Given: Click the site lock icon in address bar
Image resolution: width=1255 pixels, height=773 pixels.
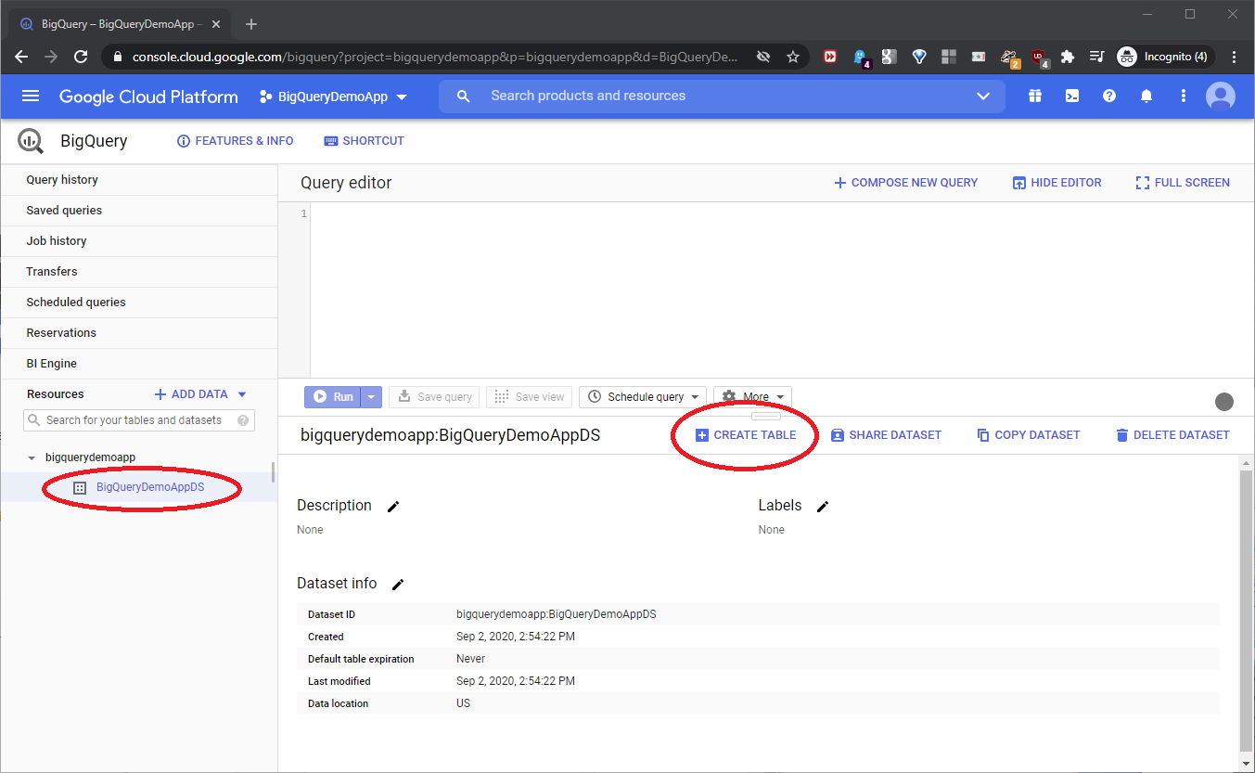Looking at the screenshot, I should click(x=117, y=57).
